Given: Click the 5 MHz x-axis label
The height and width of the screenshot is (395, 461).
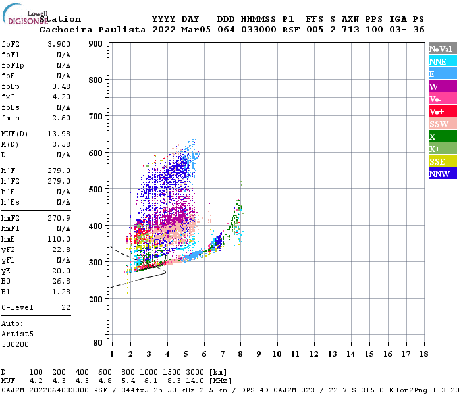Looking at the screenshot, I should pos(186,354).
